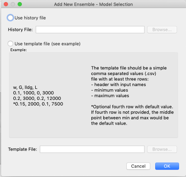
Task: Click the example row '0.2, 3000, 0.2, 12000'
Action: tap(37, 98)
